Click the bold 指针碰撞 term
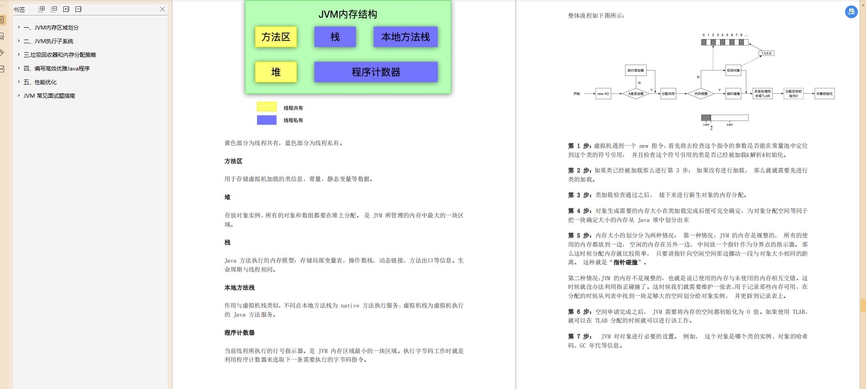 point(625,263)
